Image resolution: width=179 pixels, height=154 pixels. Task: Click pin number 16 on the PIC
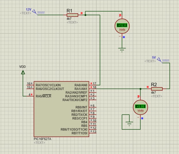coord(29,83)
